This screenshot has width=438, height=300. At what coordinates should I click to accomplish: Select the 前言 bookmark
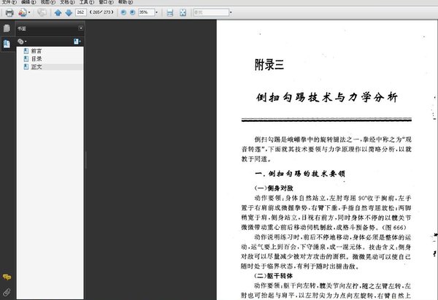click(36, 51)
